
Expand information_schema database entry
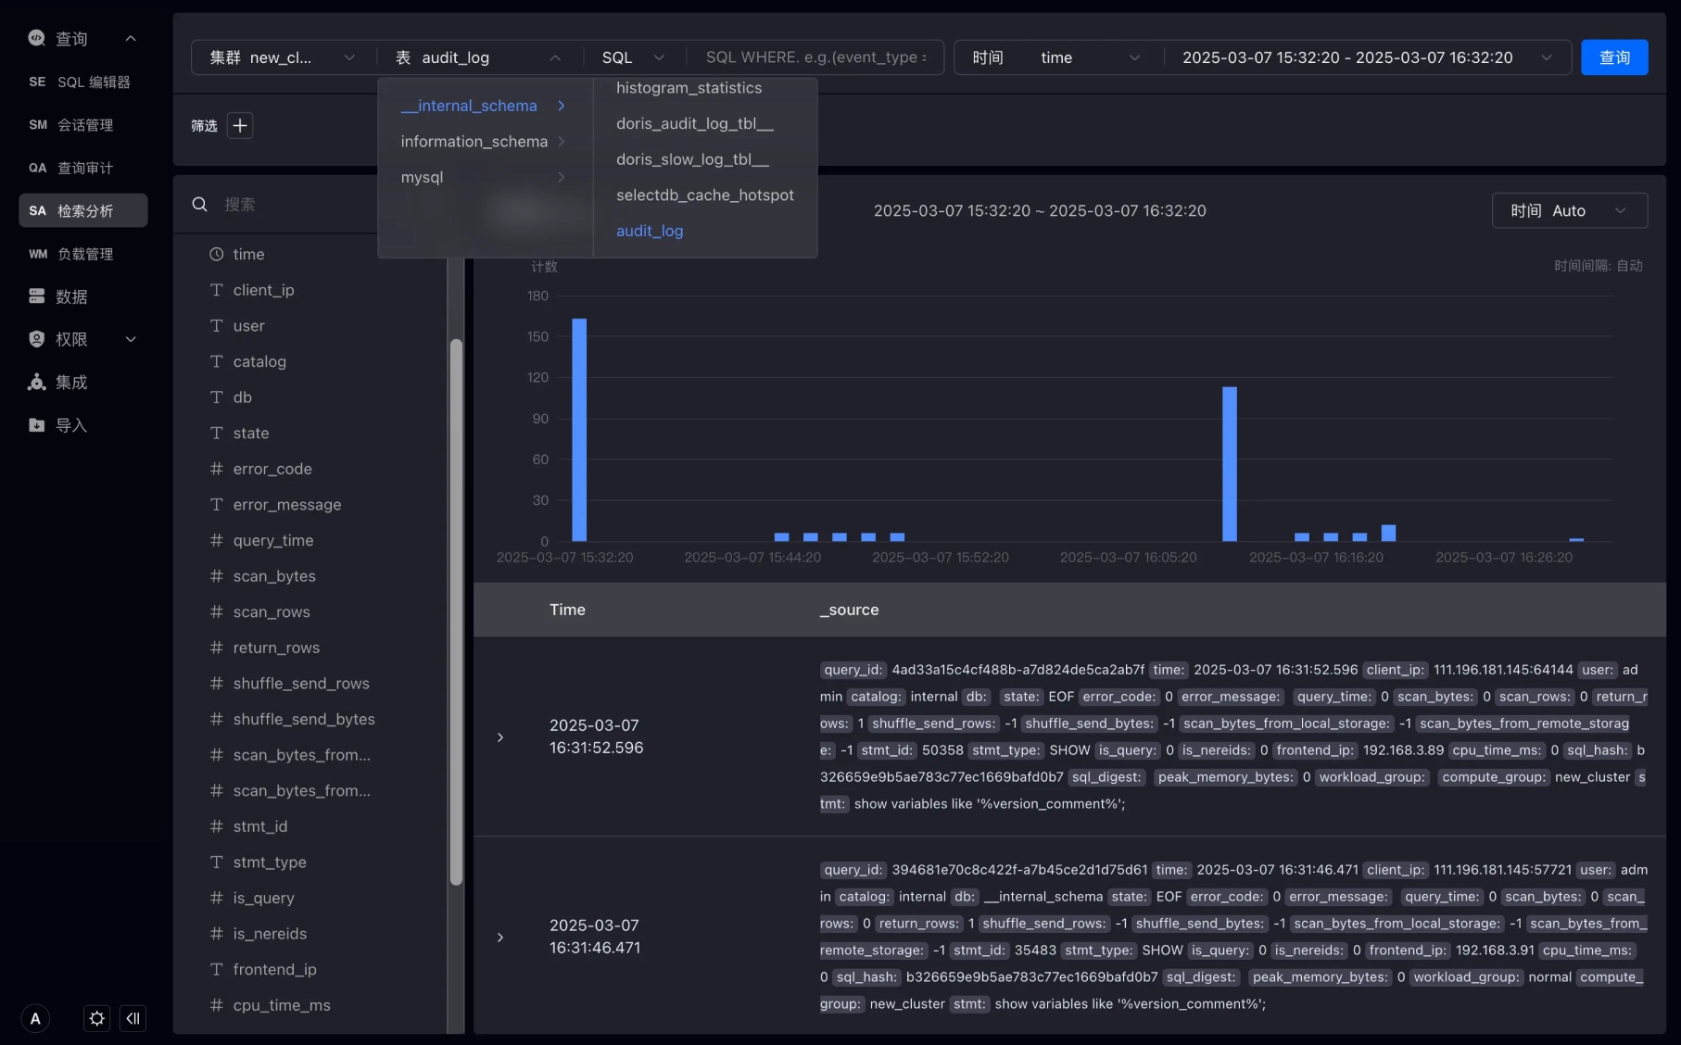[x=484, y=141]
